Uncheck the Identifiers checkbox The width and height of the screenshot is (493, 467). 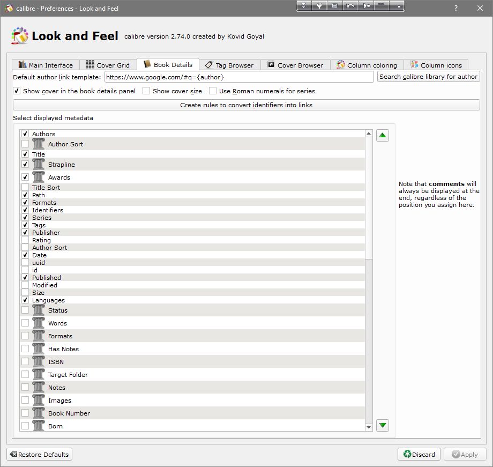(x=25, y=210)
